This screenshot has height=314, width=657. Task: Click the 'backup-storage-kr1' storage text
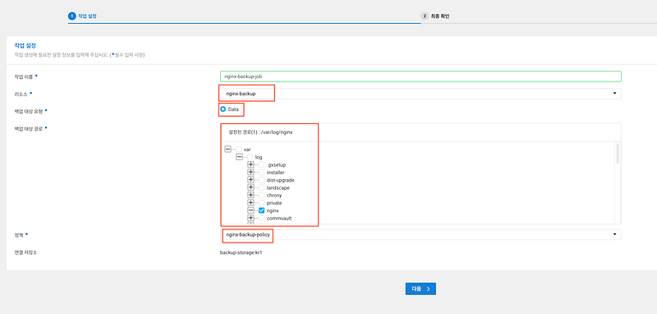click(x=241, y=253)
